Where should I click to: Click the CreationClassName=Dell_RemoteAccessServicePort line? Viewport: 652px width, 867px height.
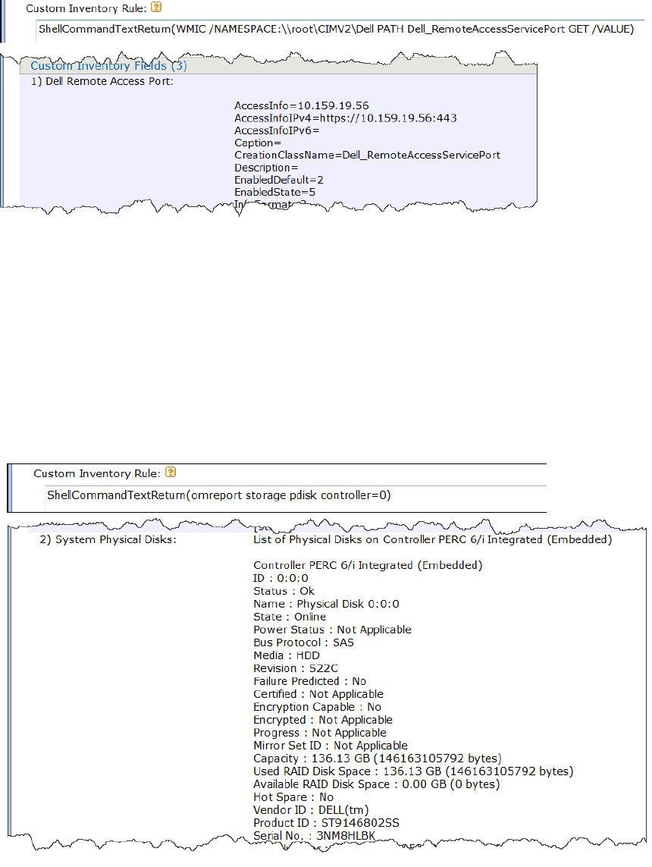367,155
